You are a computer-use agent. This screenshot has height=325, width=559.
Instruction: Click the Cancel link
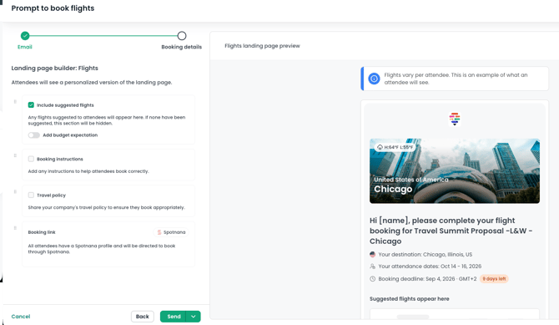point(21,317)
